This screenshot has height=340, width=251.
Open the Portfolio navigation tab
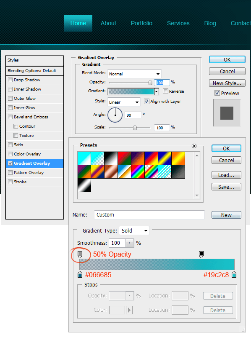click(x=141, y=23)
